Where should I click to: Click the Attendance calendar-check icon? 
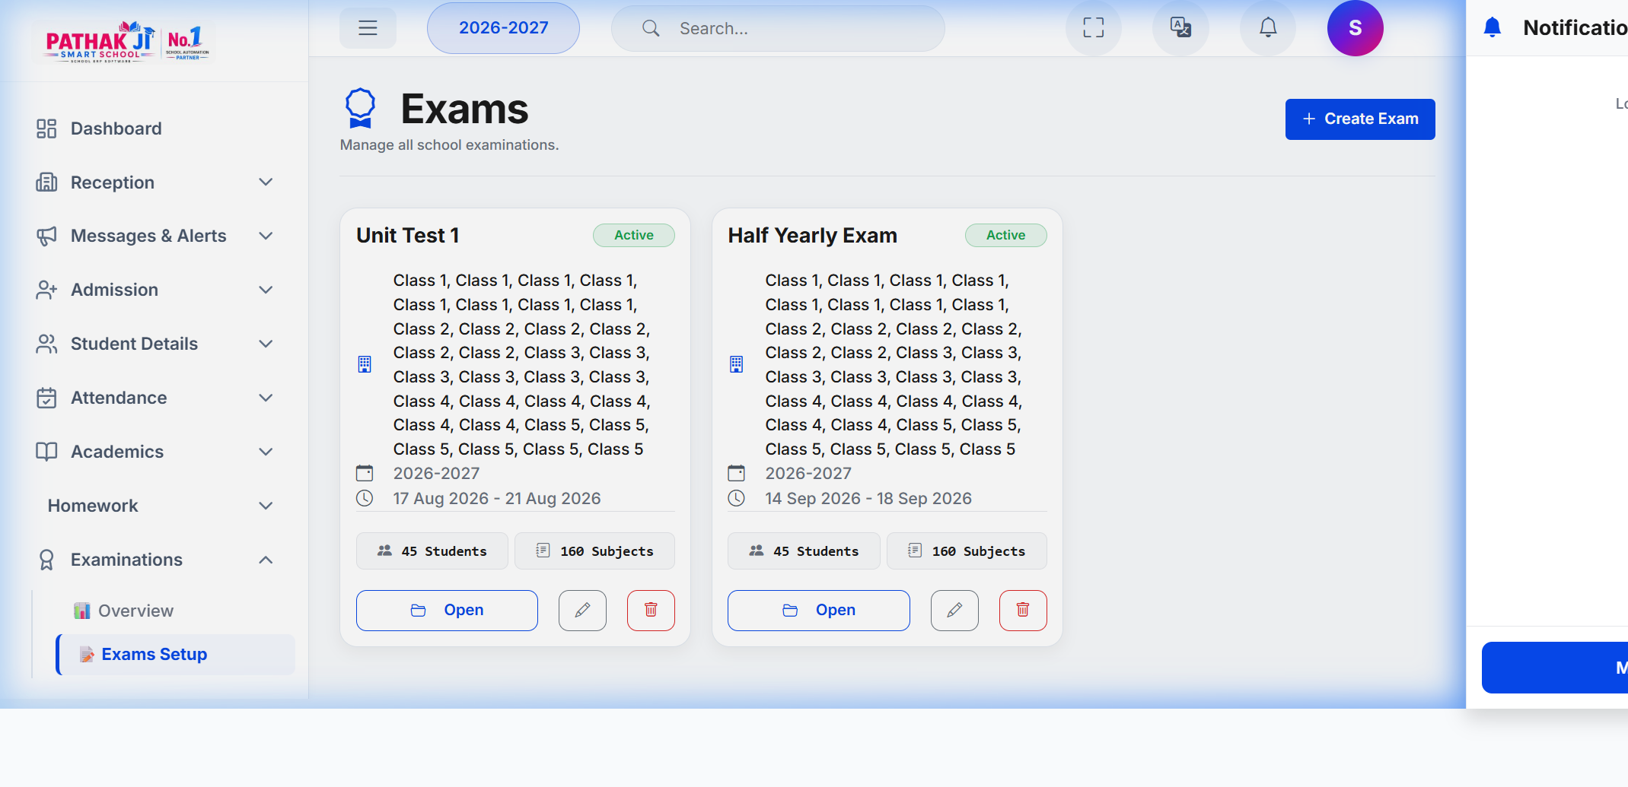pyautogui.click(x=46, y=398)
